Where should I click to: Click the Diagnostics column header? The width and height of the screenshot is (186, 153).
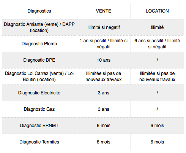39,11
